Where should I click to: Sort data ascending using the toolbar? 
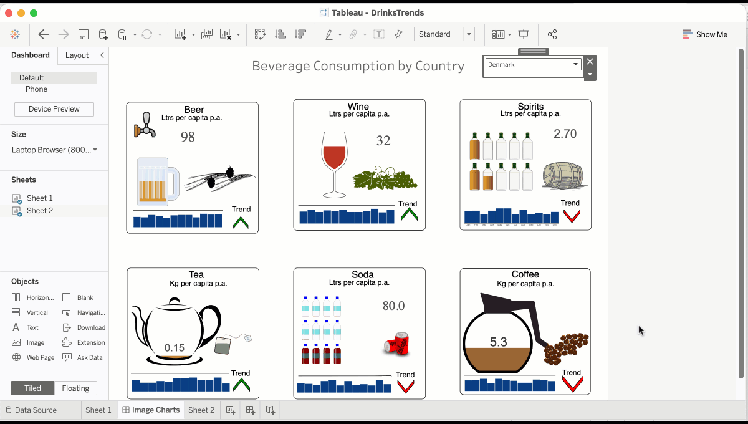pos(280,34)
